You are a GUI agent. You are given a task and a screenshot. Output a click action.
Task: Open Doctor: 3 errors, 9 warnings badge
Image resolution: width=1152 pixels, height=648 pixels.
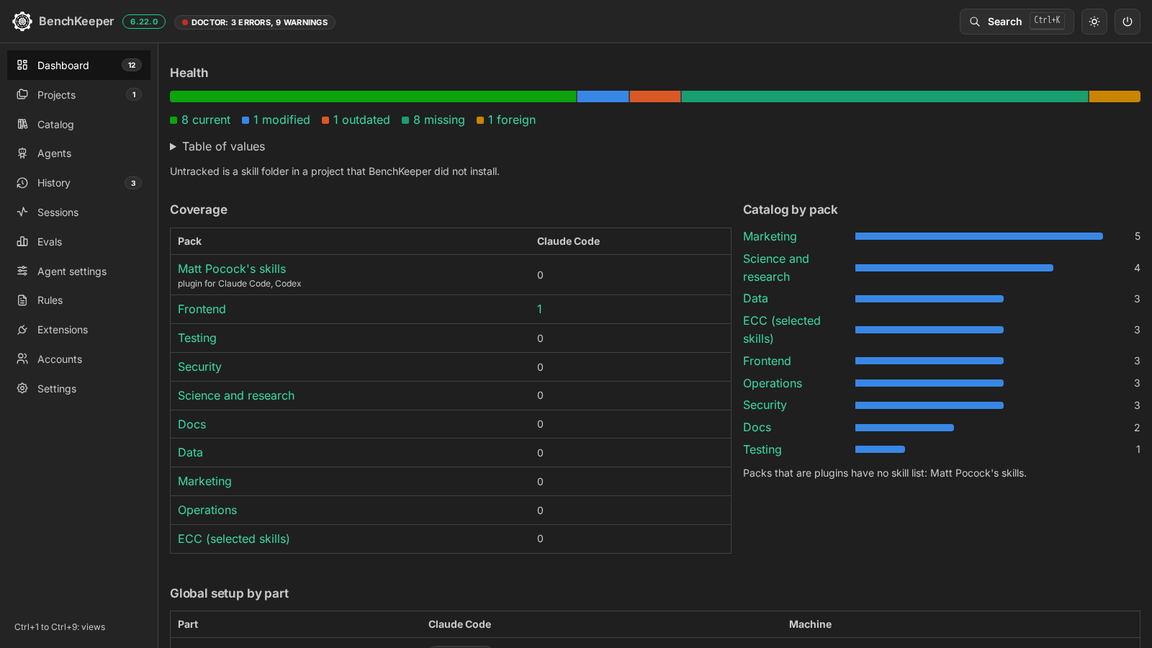point(255,22)
